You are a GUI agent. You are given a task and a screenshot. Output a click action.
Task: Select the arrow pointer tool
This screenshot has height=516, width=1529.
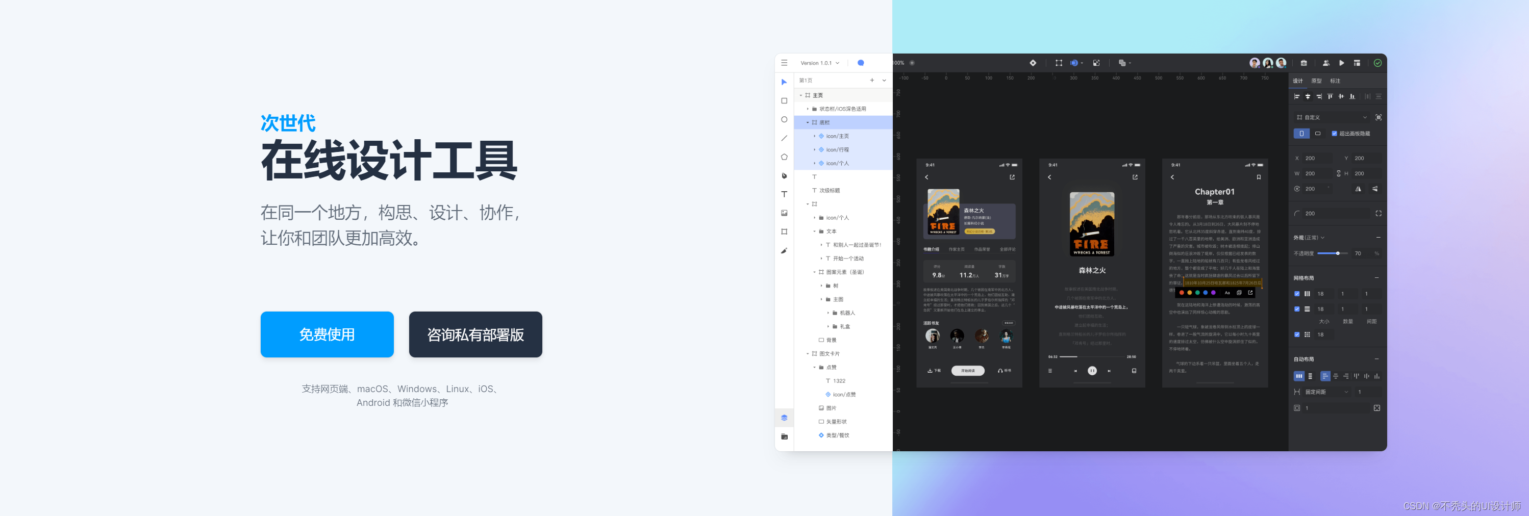click(x=784, y=83)
